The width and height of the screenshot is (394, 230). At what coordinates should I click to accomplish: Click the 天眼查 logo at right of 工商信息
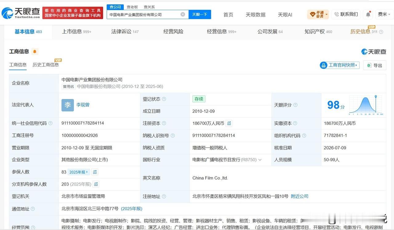tap(374, 52)
